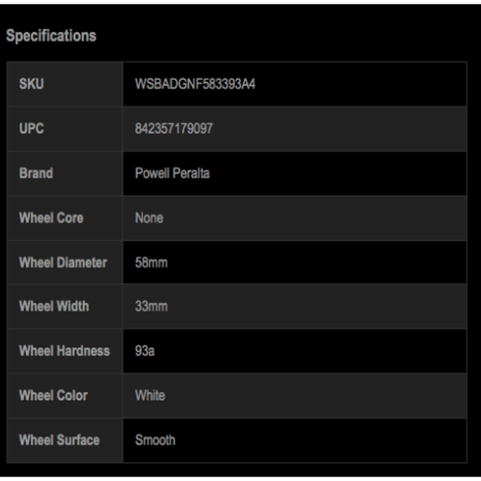Click the SKU value WSBADGNF583393A4
Screen dimensions: 481x481
click(x=196, y=84)
